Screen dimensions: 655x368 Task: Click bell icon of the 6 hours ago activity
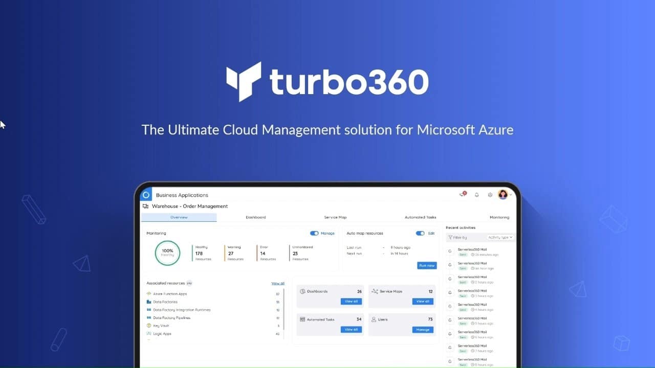coord(450,334)
